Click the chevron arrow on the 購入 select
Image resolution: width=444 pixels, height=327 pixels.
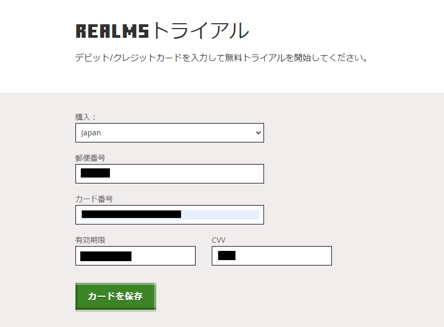(258, 133)
